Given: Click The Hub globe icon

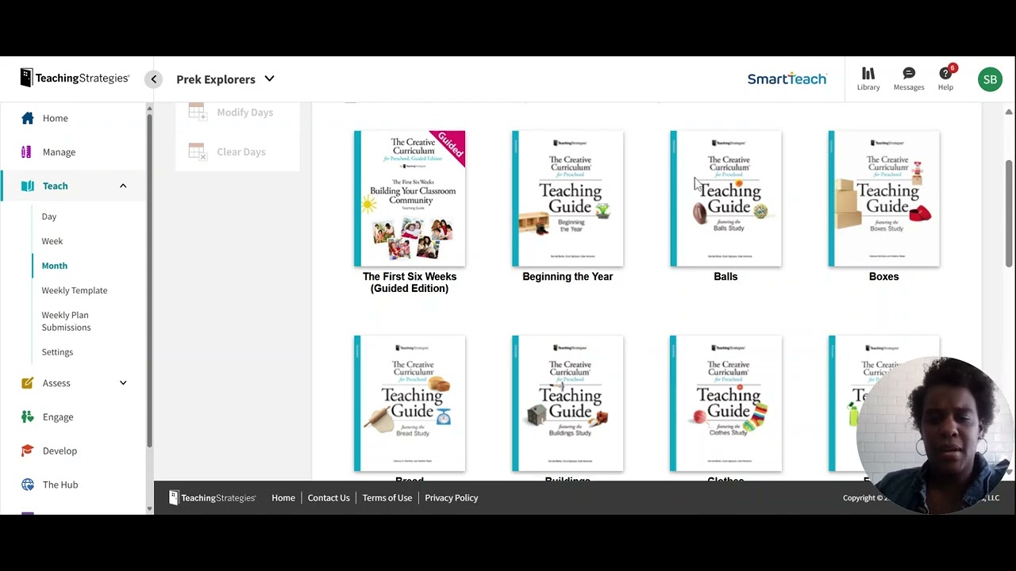Looking at the screenshot, I should point(28,485).
